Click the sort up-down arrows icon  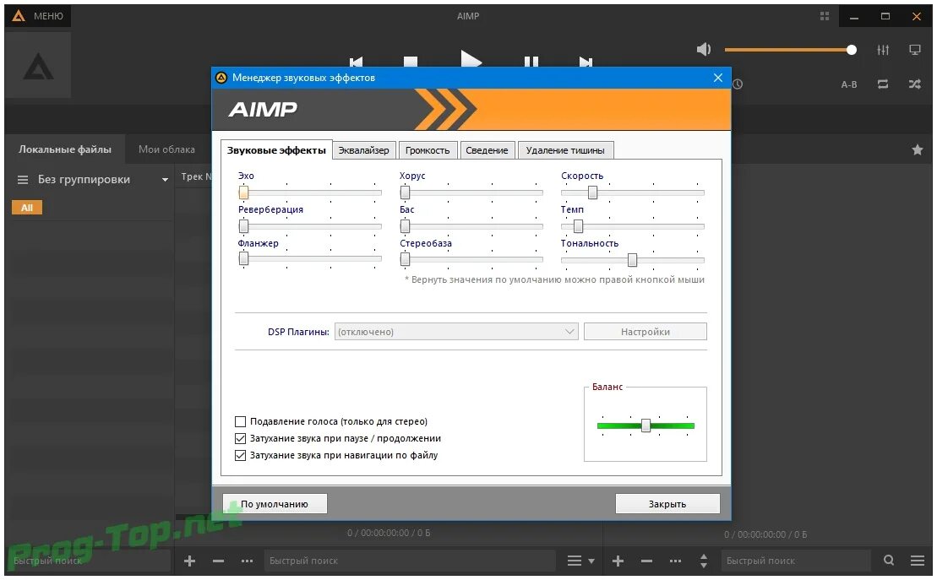(x=703, y=561)
